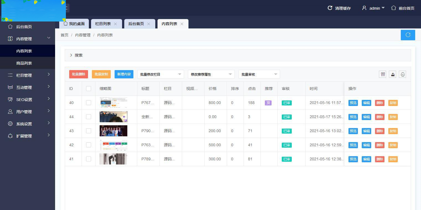
Task: Check the checkbox for row ID 43
Action: coord(89,131)
